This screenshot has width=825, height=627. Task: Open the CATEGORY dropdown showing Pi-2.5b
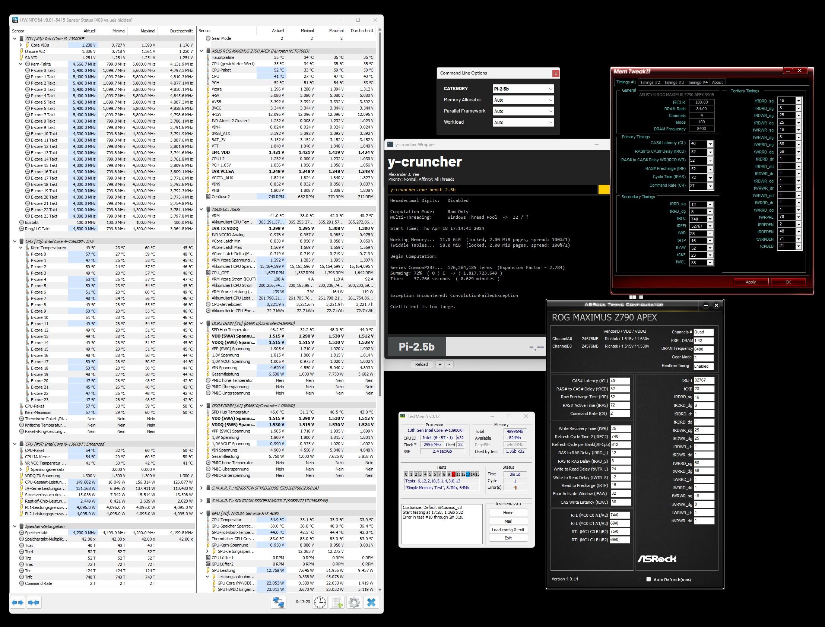click(x=523, y=89)
